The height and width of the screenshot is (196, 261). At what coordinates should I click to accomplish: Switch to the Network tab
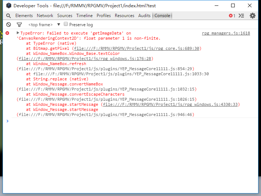pyautogui.click(x=45, y=16)
